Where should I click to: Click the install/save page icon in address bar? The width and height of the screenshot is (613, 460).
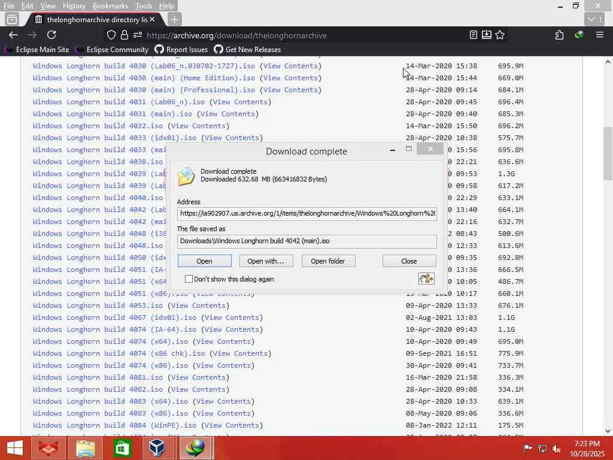(486, 35)
